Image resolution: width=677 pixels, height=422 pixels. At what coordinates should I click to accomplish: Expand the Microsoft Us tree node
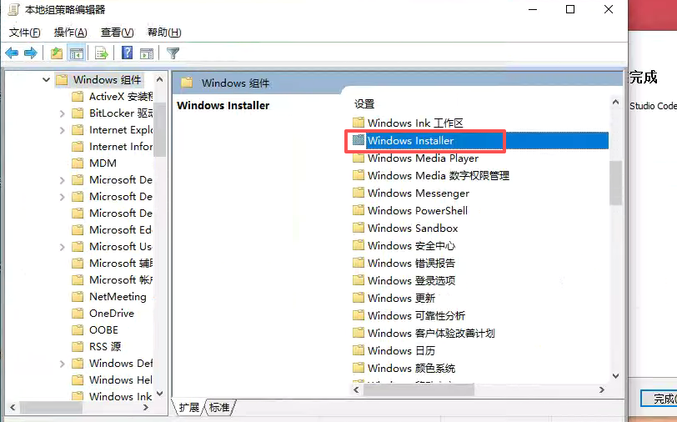click(x=63, y=247)
